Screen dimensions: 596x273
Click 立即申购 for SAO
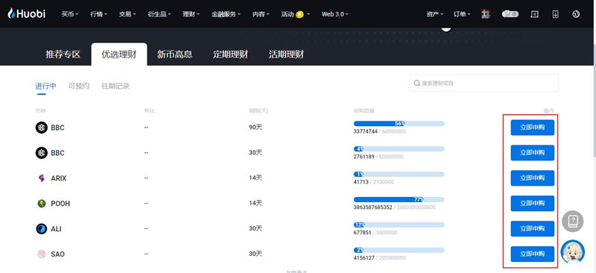(532, 254)
